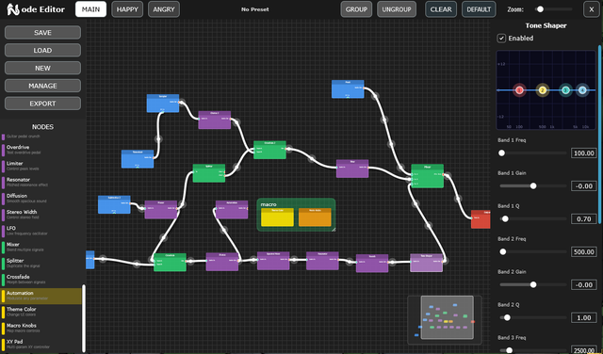Select the green Splitter node

click(209, 173)
